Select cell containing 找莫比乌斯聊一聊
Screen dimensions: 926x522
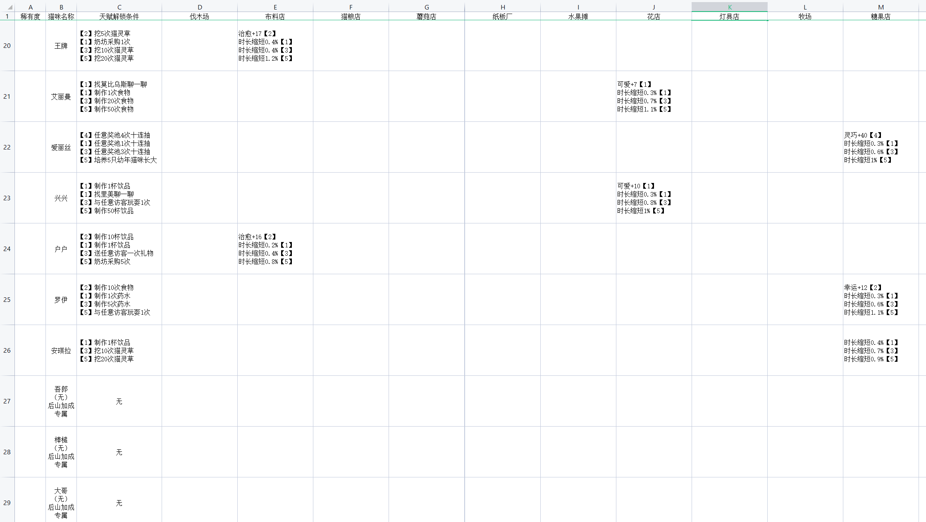pyautogui.click(x=119, y=96)
